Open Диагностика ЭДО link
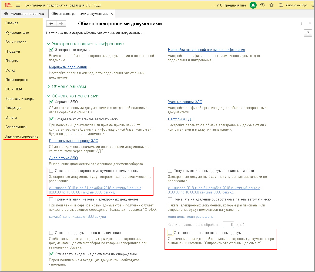The image size is (315, 272). click(63, 158)
